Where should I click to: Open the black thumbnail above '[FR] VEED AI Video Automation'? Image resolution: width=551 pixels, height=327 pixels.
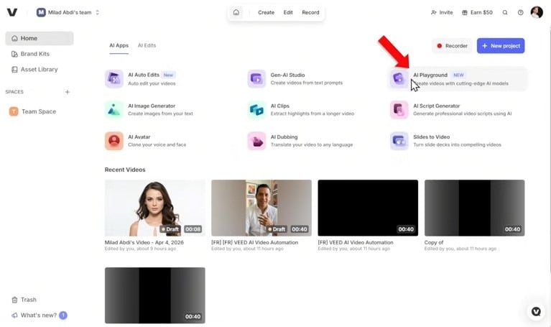pos(368,208)
